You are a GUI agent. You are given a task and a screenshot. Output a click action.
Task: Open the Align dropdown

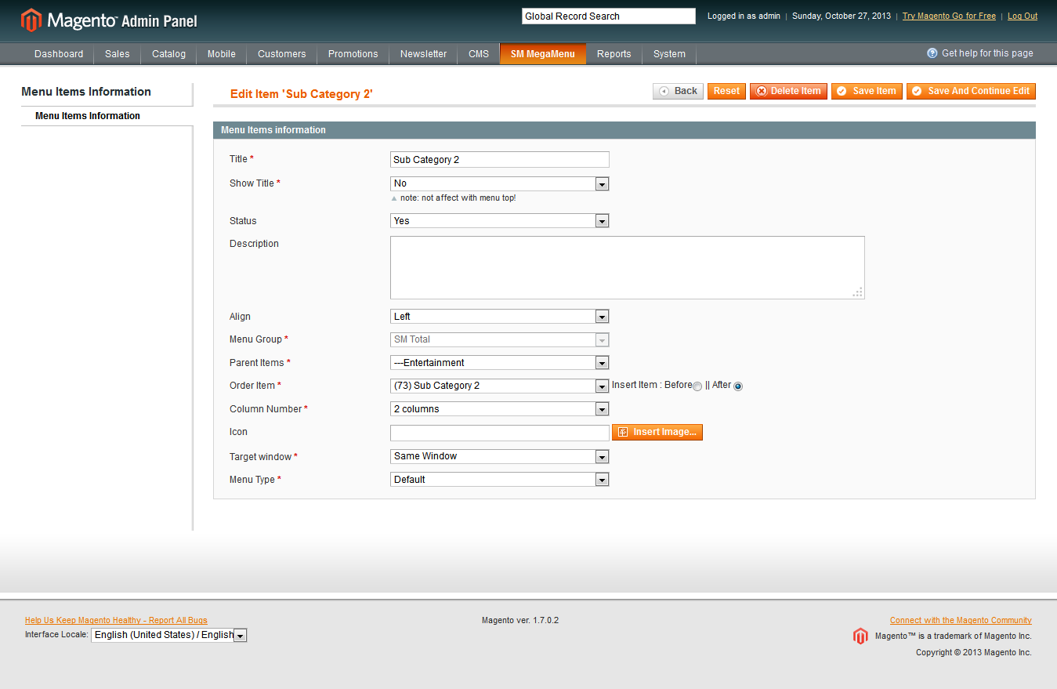pos(500,317)
